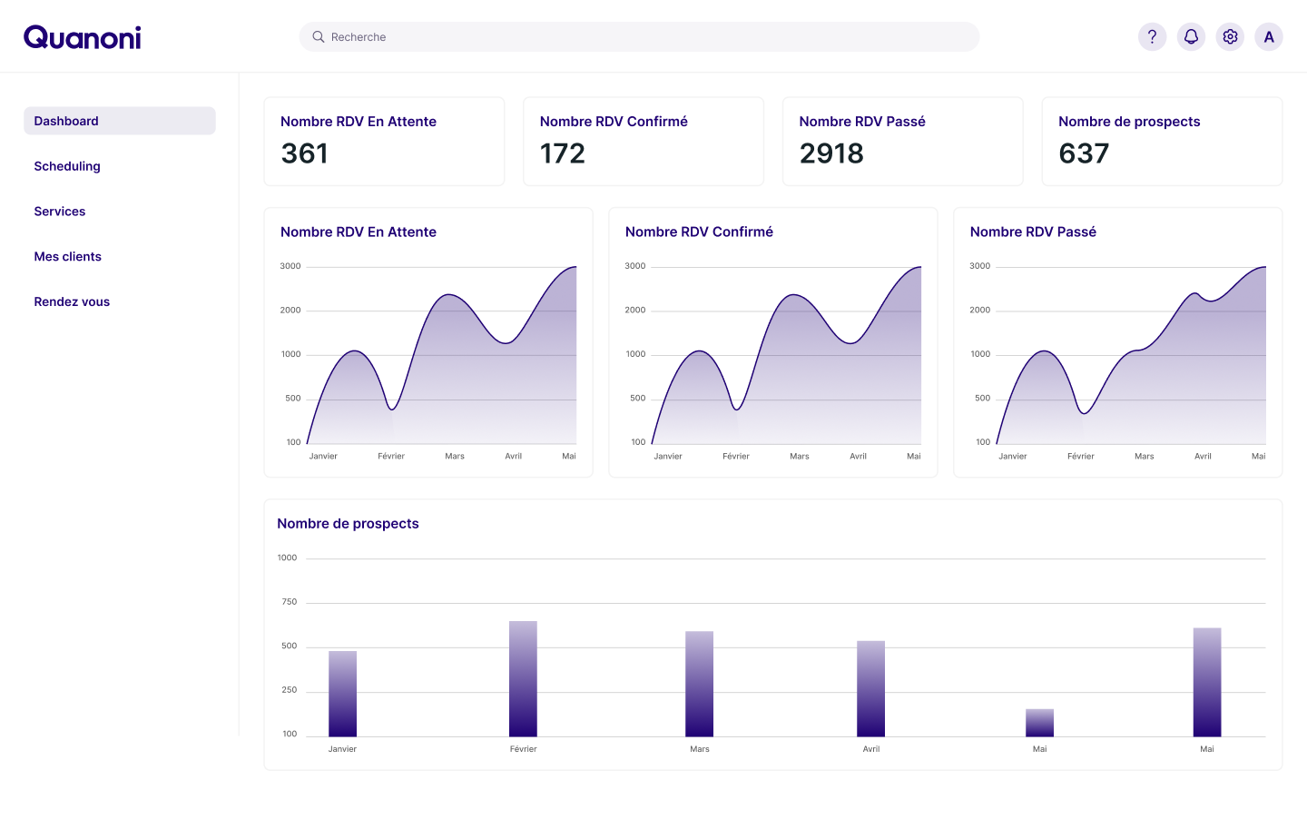Click the Janvier bar in prospects chart
This screenshot has width=1307, height=839.
[x=343, y=694]
